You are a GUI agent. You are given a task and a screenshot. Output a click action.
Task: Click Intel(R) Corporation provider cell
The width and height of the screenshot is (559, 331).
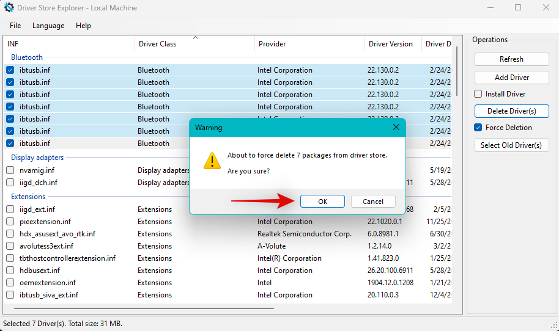click(289, 258)
